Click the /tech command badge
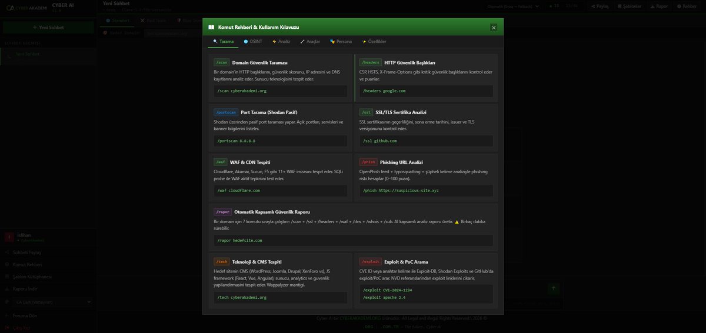The height and width of the screenshot is (333, 706). tap(222, 262)
